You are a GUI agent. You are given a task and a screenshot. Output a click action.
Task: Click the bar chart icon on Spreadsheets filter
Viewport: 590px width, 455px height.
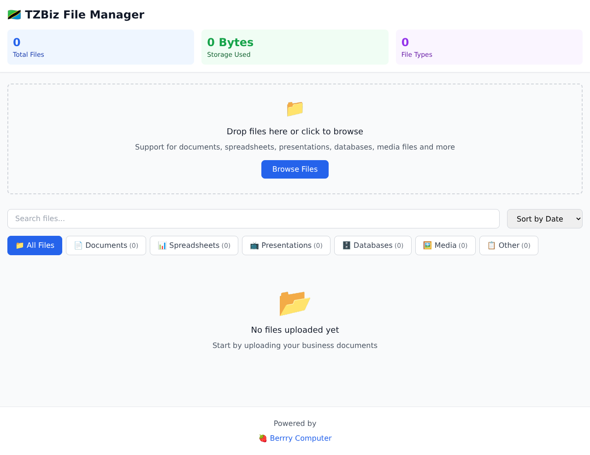tap(162, 245)
